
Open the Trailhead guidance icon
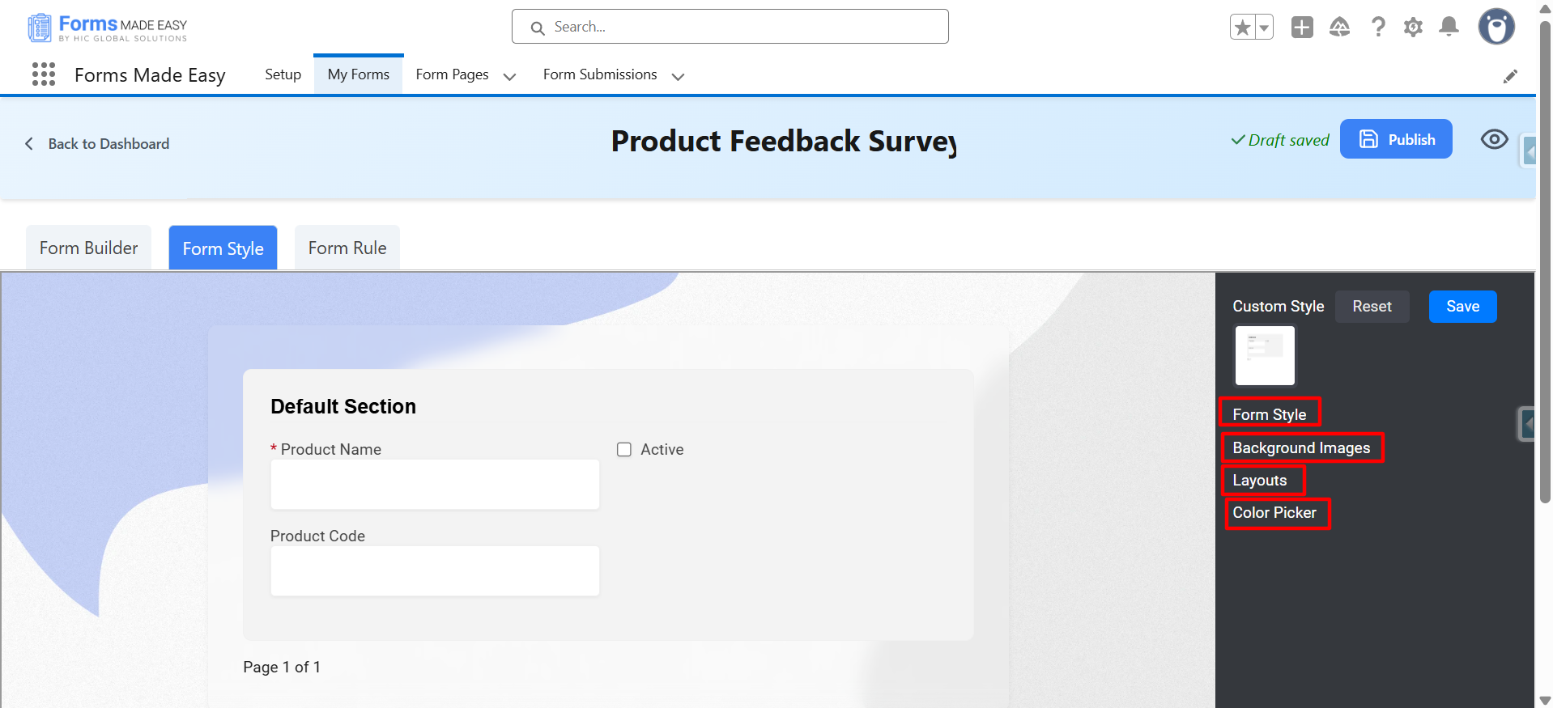(x=1340, y=28)
